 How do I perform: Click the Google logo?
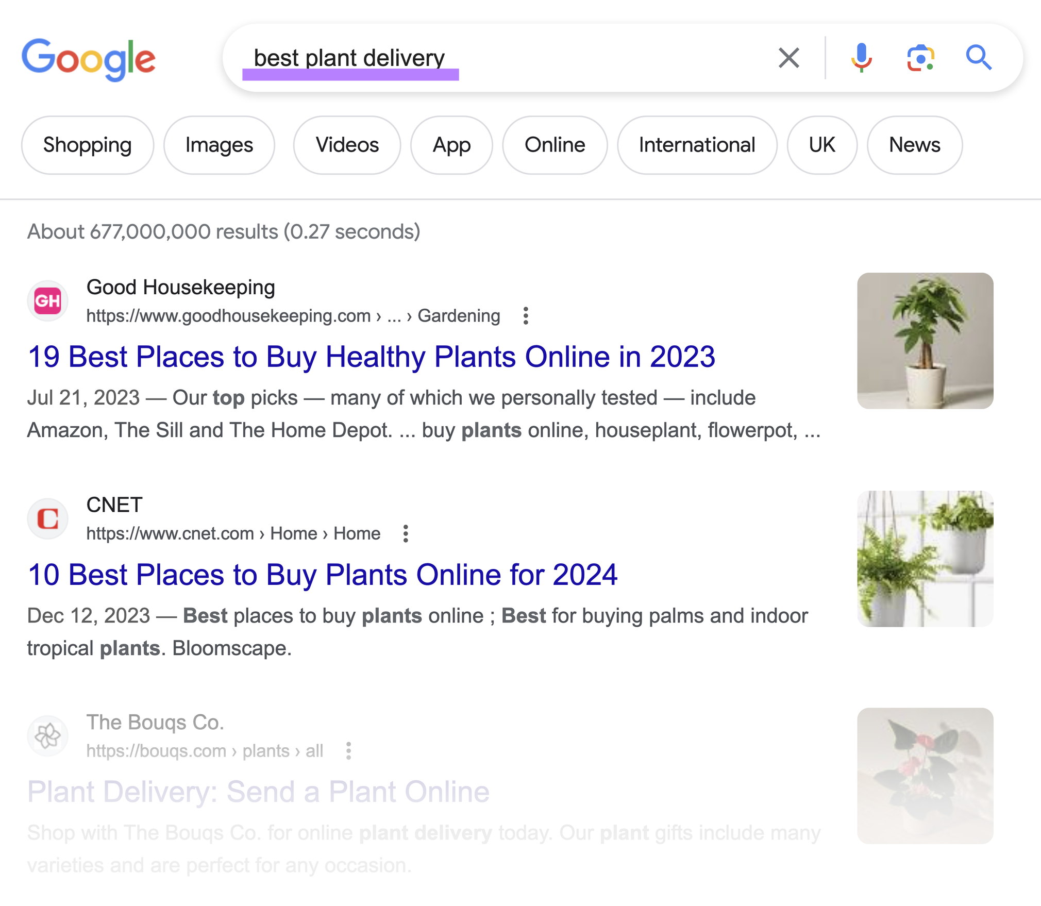pos(89,58)
